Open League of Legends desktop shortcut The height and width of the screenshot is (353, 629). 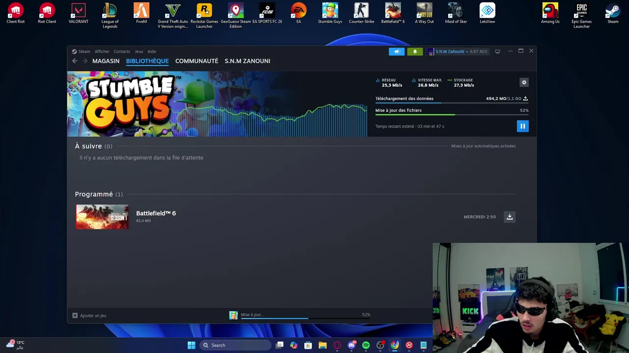[110, 16]
